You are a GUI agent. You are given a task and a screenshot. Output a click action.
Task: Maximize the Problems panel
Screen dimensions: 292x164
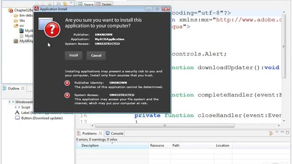tap(287, 133)
